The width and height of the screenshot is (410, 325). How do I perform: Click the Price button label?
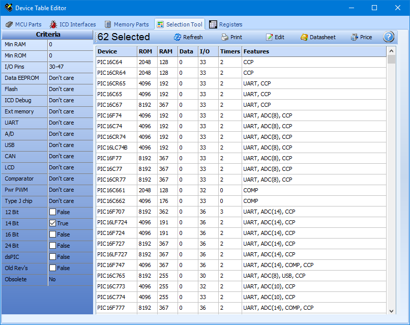[x=366, y=38]
